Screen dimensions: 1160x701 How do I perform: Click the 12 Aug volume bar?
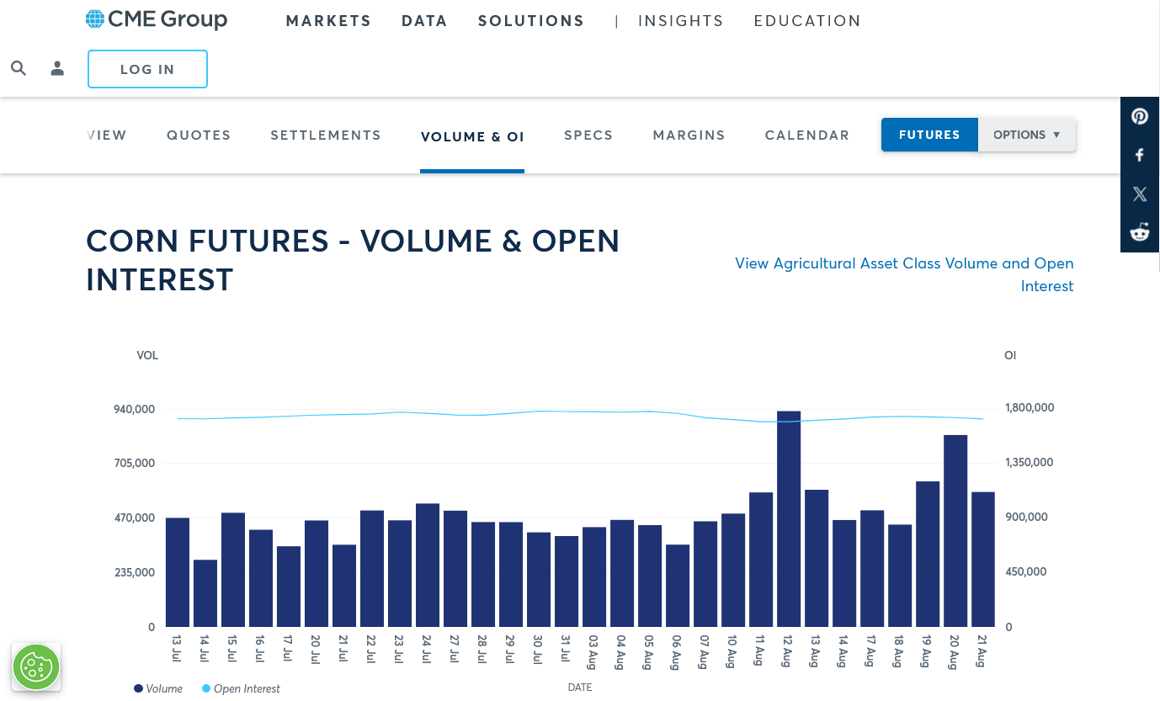[789, 518]
